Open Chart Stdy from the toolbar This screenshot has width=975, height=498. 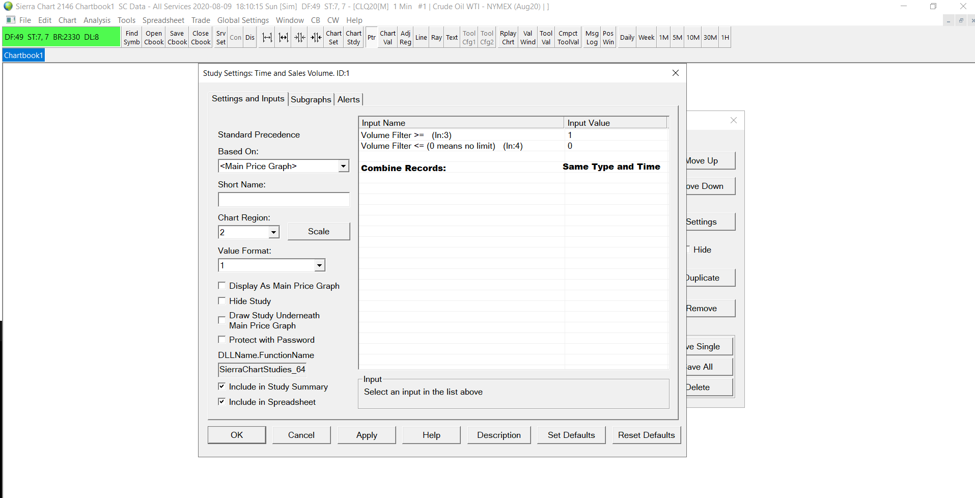(x=353, y=38)
